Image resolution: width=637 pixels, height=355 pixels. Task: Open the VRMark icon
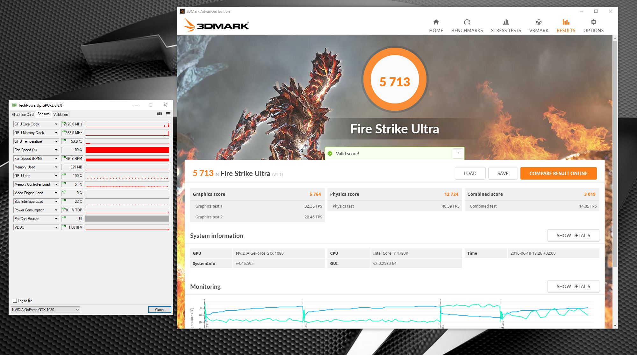[539, 22]
